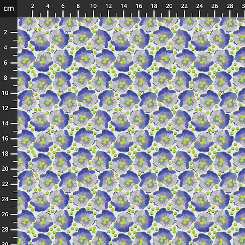Viewport: 245px width, 245px height.
Task: Pick the 10 label on vertical ruler
Action: coord(5,93)
